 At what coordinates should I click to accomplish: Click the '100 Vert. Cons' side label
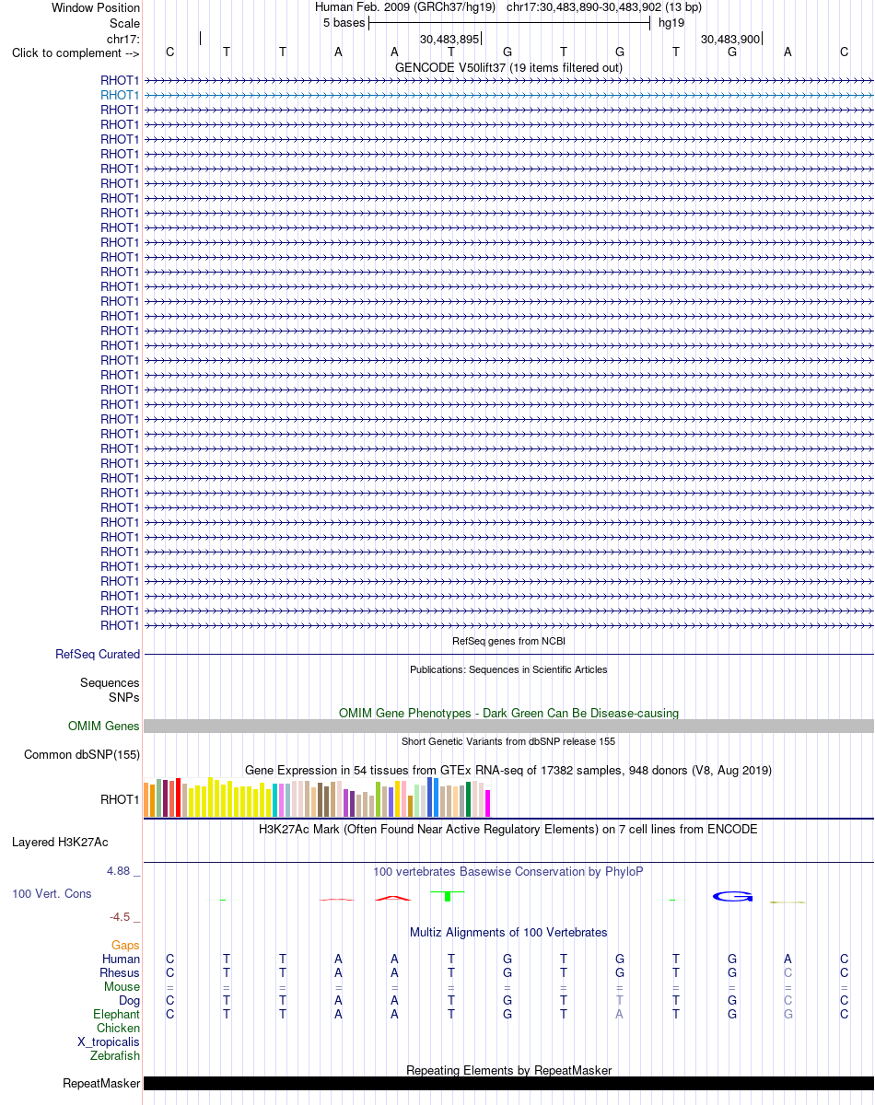point(52,893)
